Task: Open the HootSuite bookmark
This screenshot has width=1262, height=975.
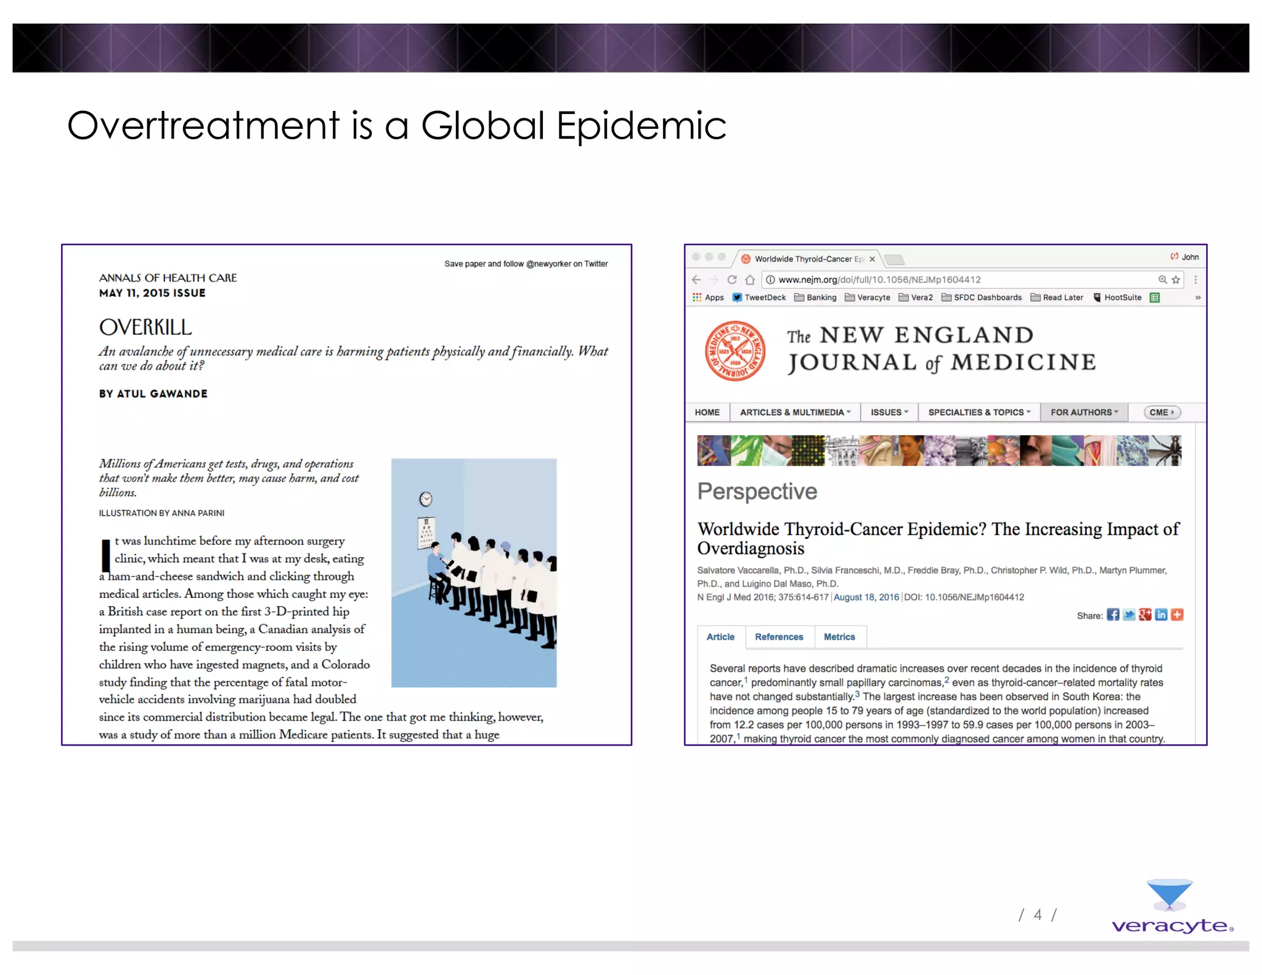Action: click(x=1117, y=298)
